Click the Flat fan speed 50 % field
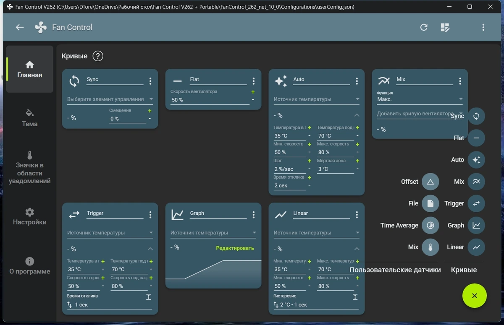504x325 pixels. [210, 100]
